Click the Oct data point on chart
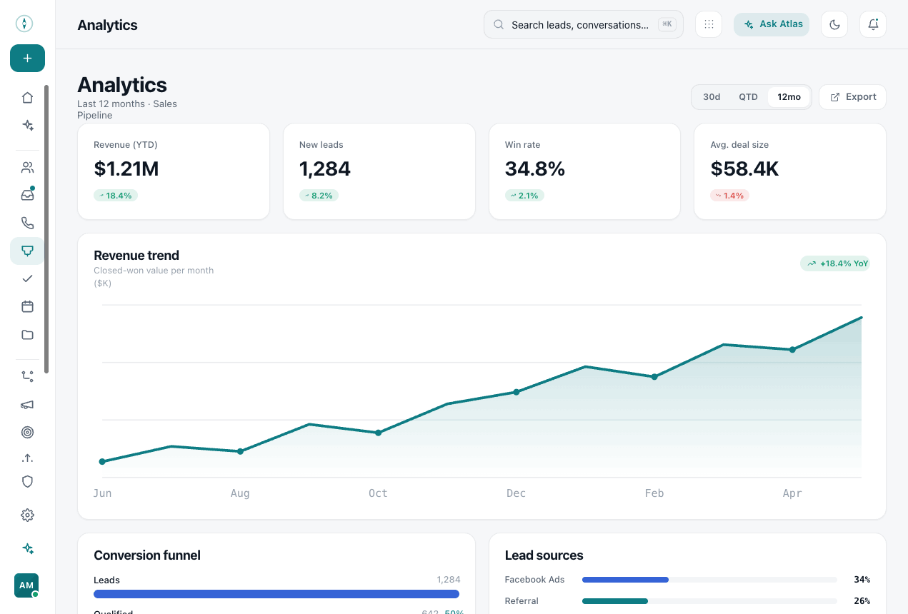Image resolution: width=908 pixels, height=614 pixels. [x=378, y=433]
